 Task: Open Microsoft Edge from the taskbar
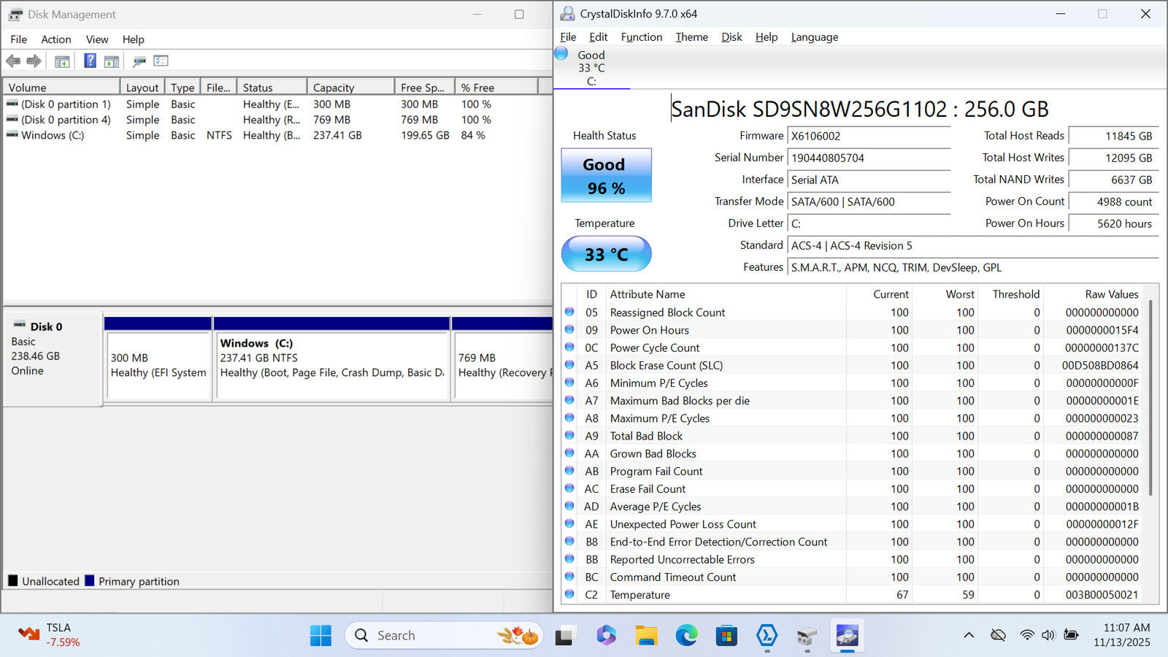pos(686,636)
